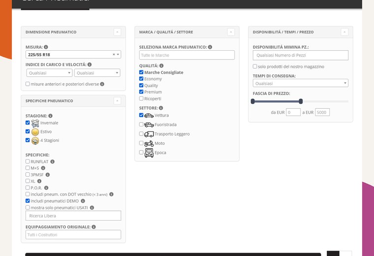
Task: Uncheck the Estivo season checkbox
Action: [28, 131]
